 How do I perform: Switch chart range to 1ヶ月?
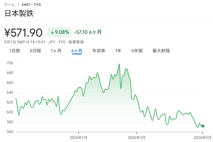56,51
